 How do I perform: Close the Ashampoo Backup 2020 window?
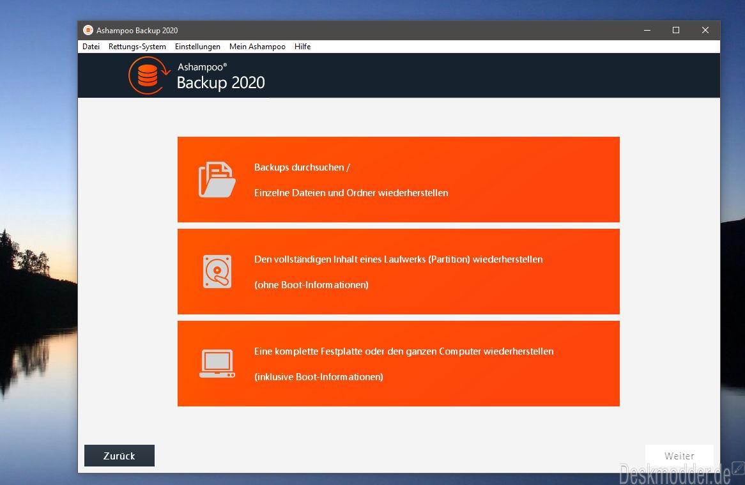(705, 31)
